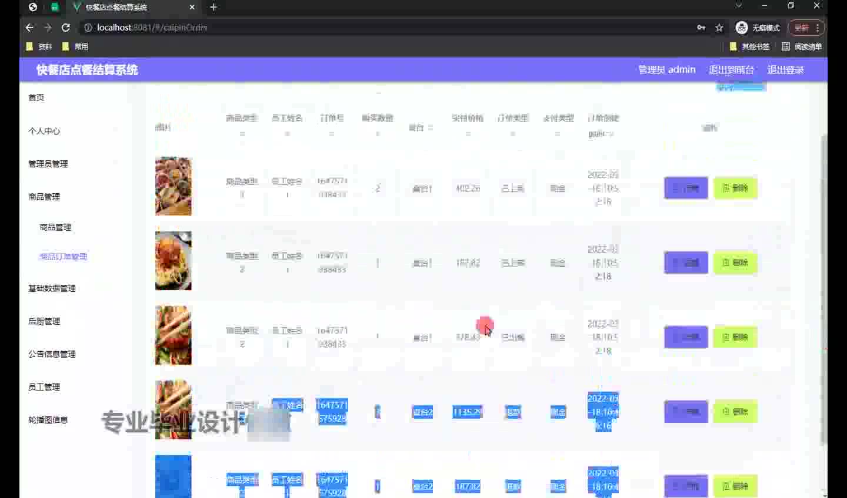Image resolution: width=847 pixels, height=498 pixels.
Task: Click the 管理员 admin header label
Action: pyautogui.click(x=667, y=69)
